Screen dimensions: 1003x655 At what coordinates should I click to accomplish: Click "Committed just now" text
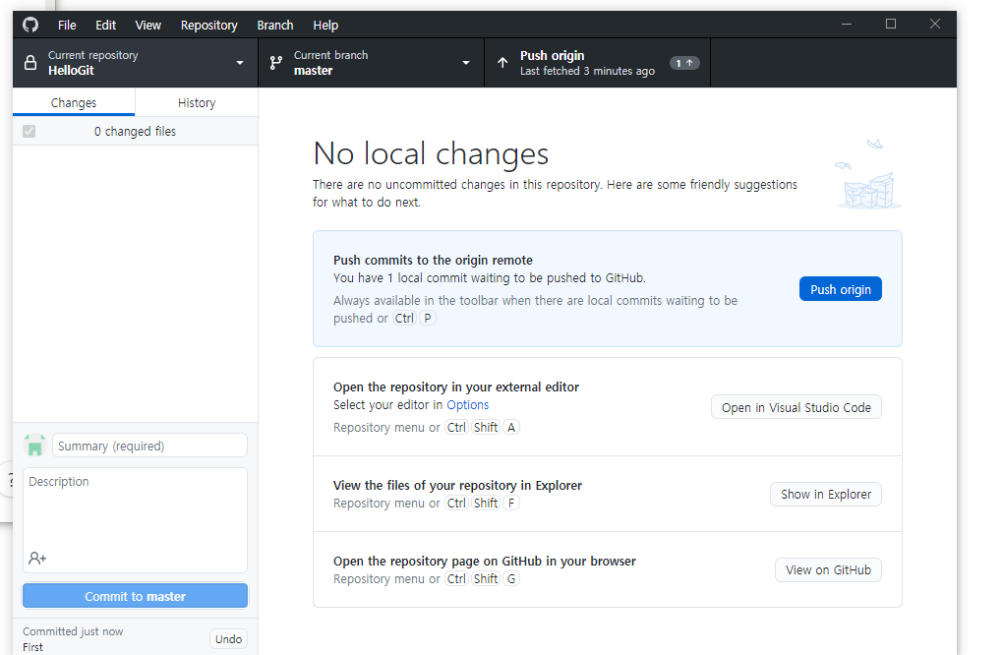[73, 631]
